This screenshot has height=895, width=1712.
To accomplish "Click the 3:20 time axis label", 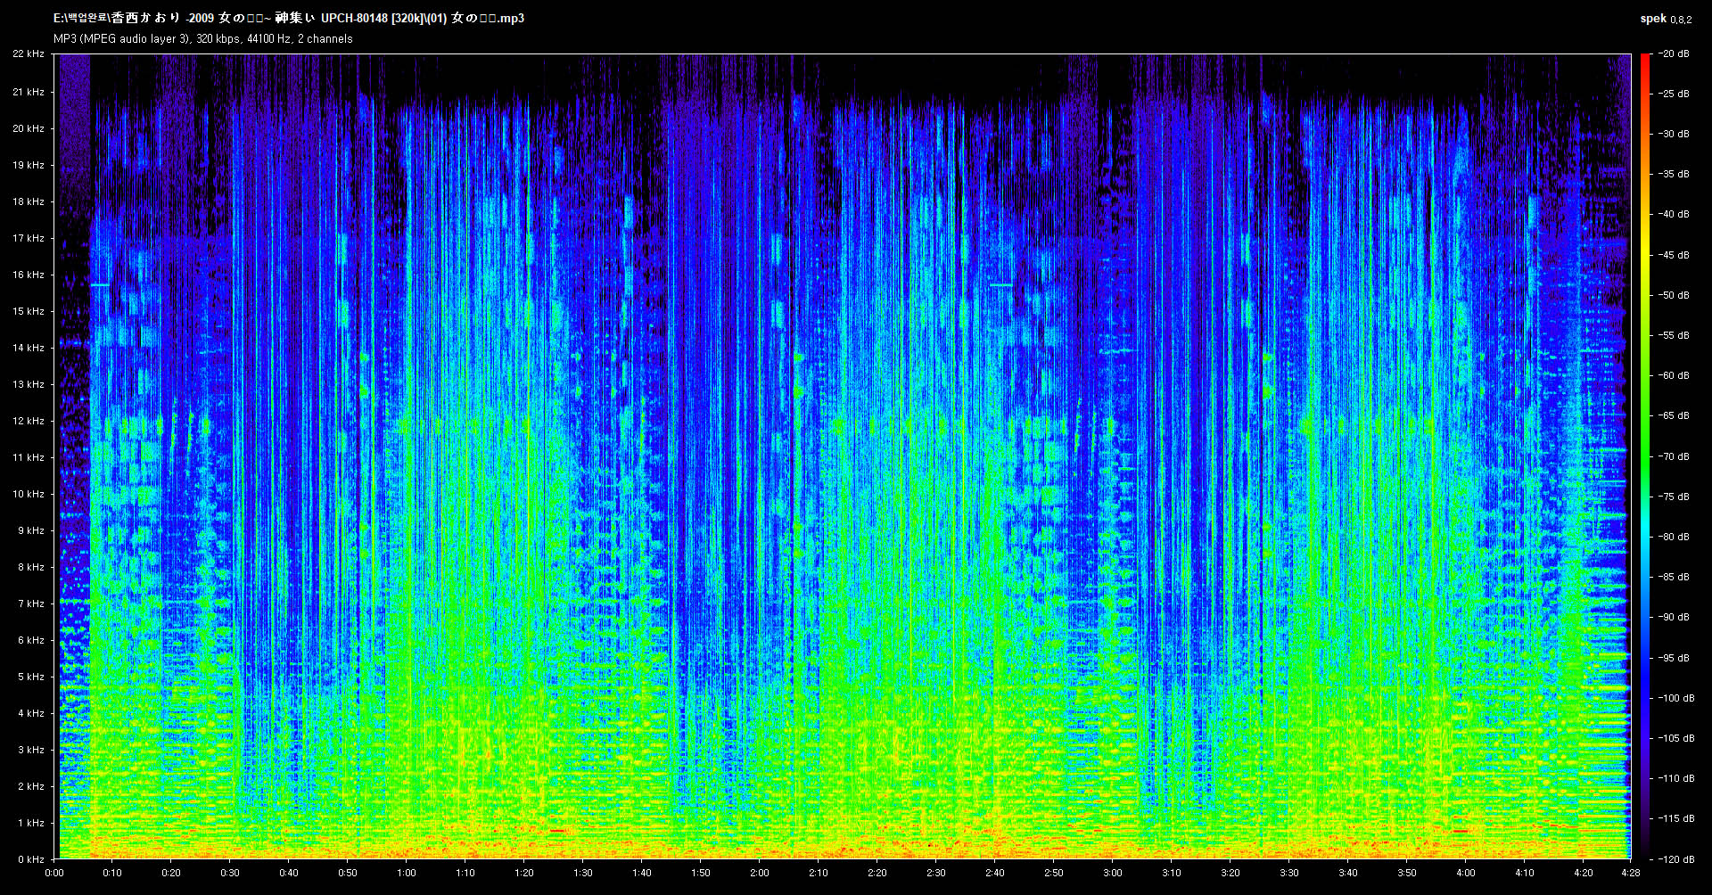I will [x=1230, y=873].
